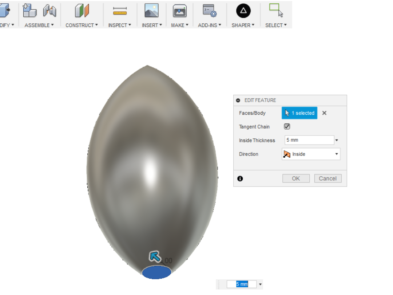The image size is (393, 295).
Task: Select the Assemble tool icon
Action: pos(29,11)
